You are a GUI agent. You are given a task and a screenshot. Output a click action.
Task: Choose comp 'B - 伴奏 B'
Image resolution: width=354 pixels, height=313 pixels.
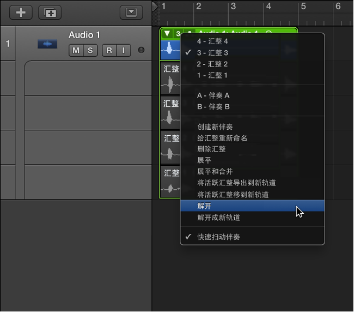point(252,107)
